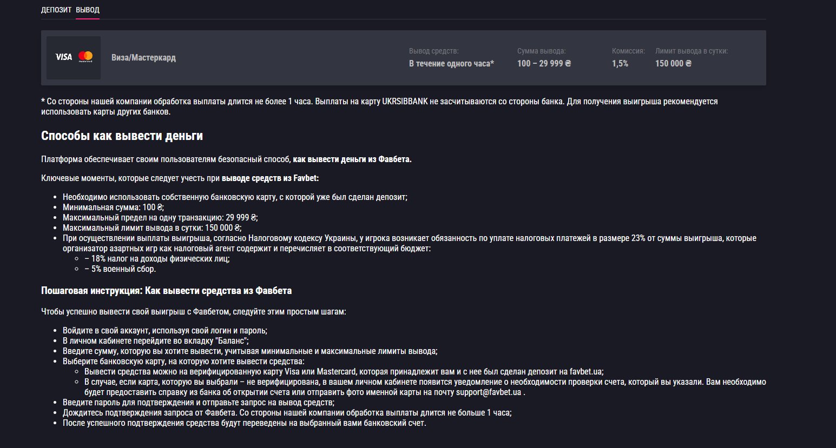Screen dimensions: 836x448
Task: Click the 'Пошаговая инструкция' heading
Action: pos(166,291)
